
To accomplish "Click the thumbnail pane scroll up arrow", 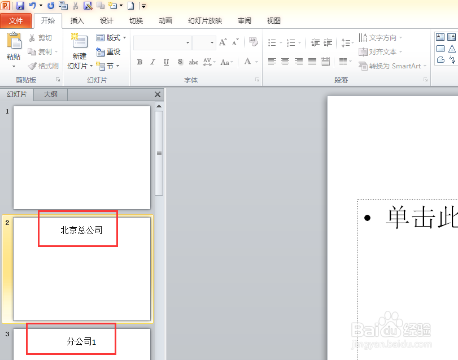I will point(159,106).
